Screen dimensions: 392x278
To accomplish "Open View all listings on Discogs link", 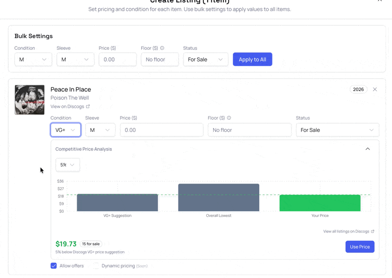I will click(348, 232).
